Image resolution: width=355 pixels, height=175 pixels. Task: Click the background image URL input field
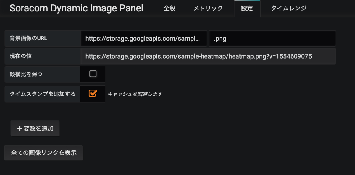144,38
